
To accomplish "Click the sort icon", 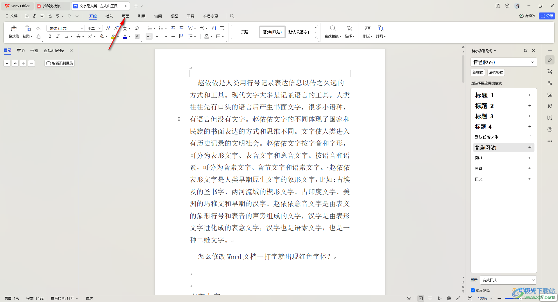I will [x=214, y=28].
